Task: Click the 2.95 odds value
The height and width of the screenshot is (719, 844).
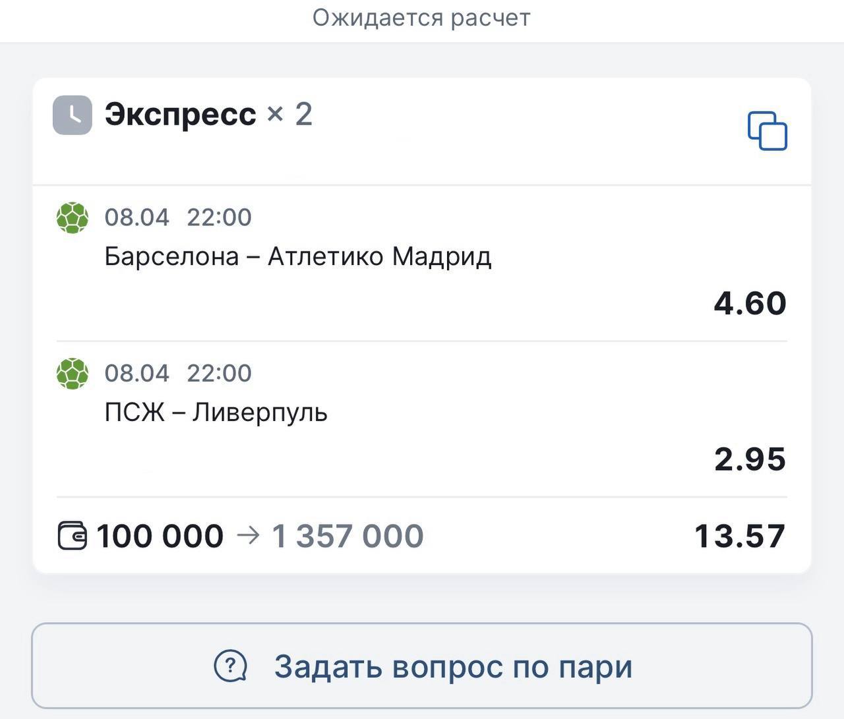Action: coord(750,459)
